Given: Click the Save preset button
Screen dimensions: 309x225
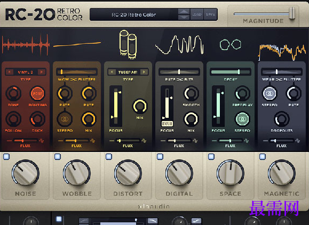Looking at the screenshot, I should 210,14.
